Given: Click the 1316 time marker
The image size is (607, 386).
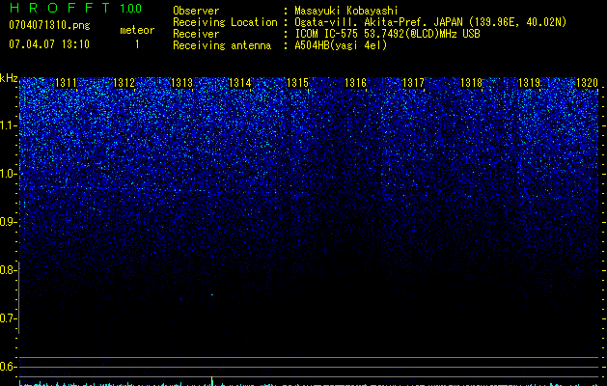Looking at the screenshot, I should coord(355,83).
